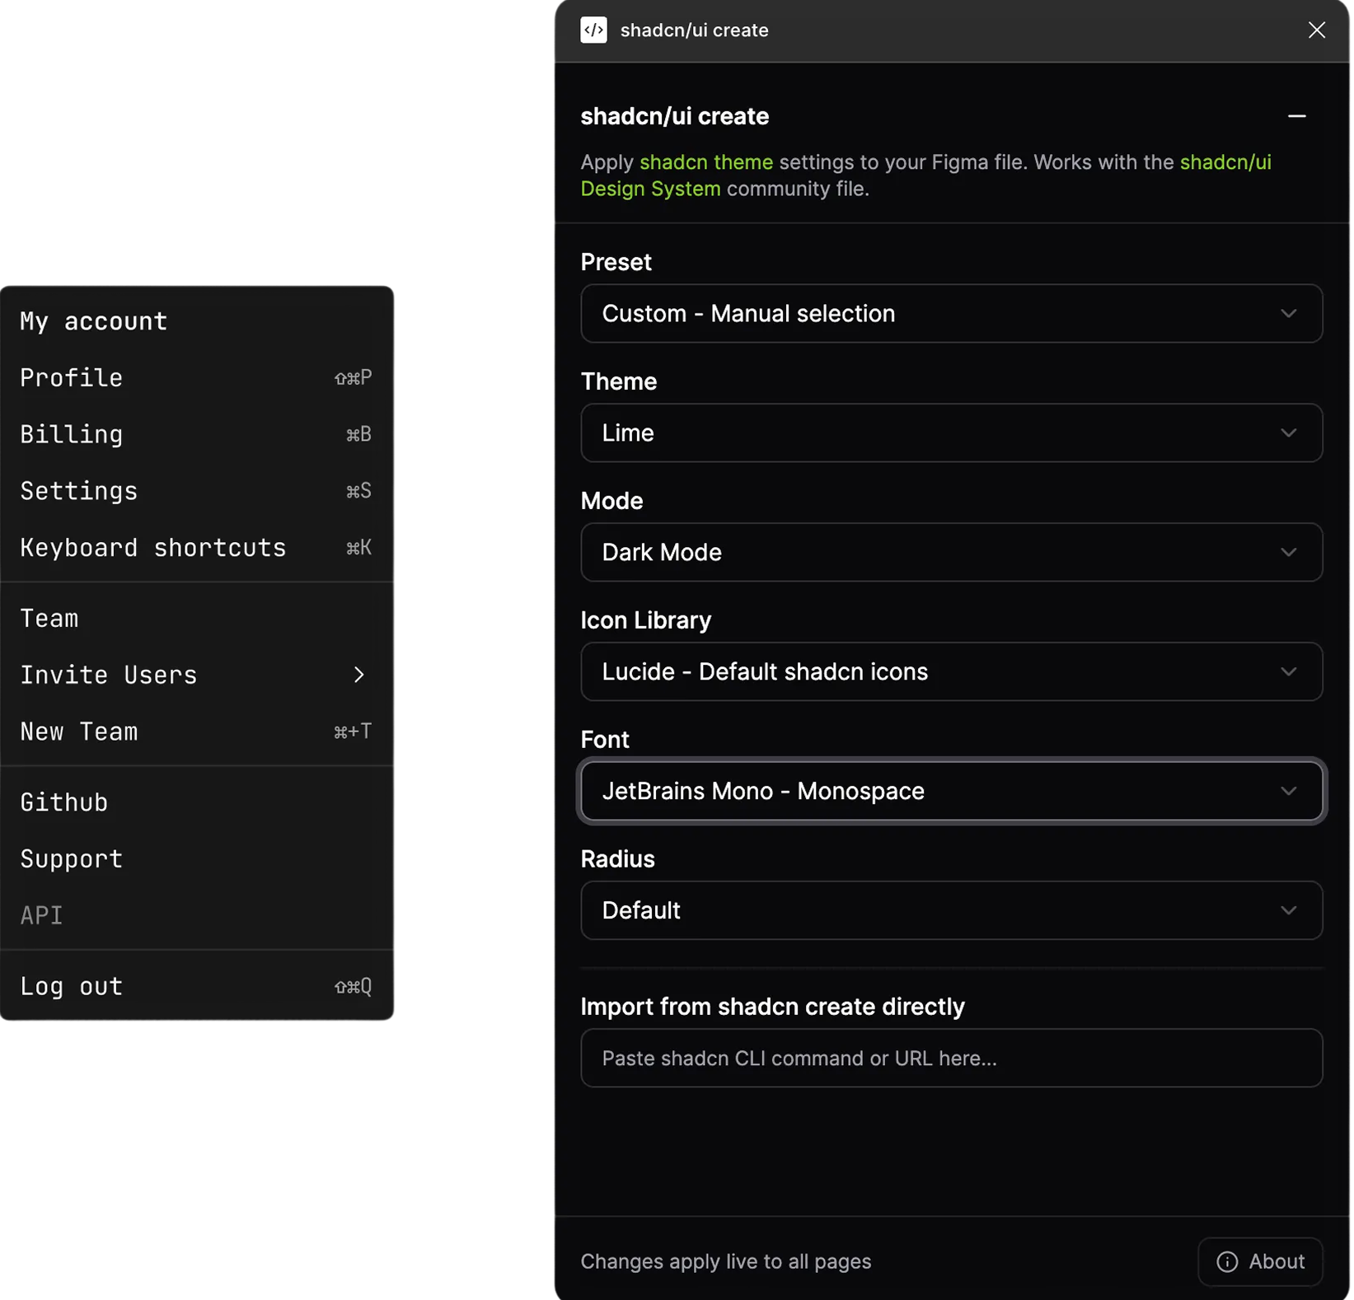The width and height of the screenshot is (1354, 1300).
Task: Follow the shadcn theme link
Action: pyautogui.click(x=706, y=162)
